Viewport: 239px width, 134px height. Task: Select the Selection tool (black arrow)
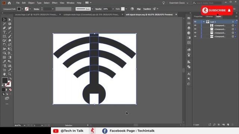coord(4,20)
